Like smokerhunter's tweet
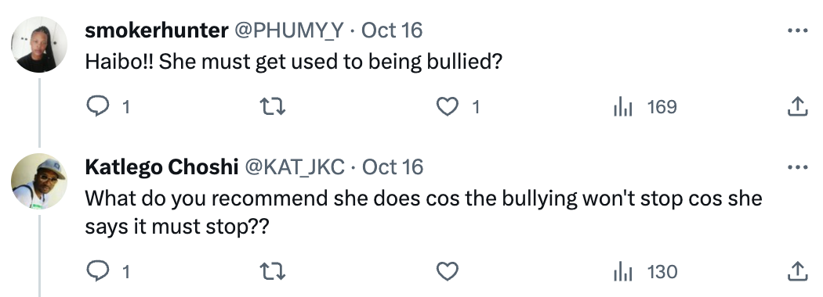The height and width of the screenshot is (297, 823). coord(459,107)
